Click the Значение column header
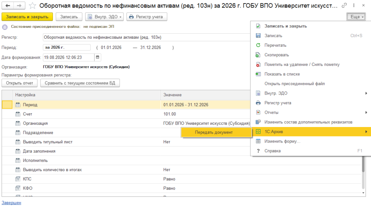371x207 pixels. [205, 95]
